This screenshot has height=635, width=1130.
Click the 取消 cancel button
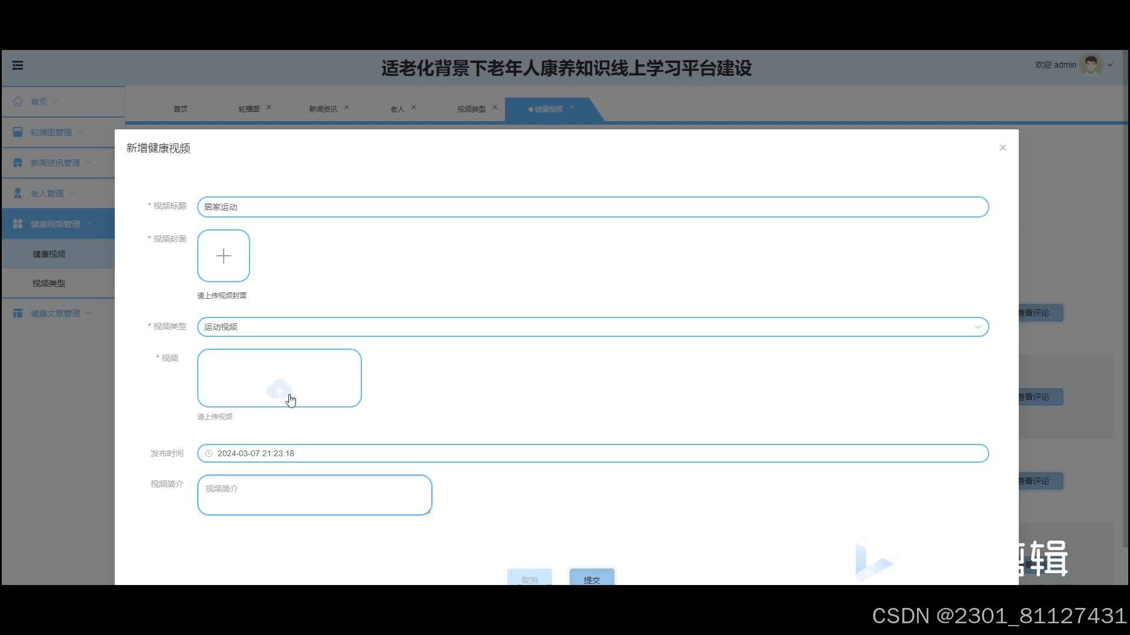click(x=529, y=579)
